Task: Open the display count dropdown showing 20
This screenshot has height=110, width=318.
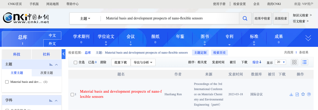Action: 281,62
